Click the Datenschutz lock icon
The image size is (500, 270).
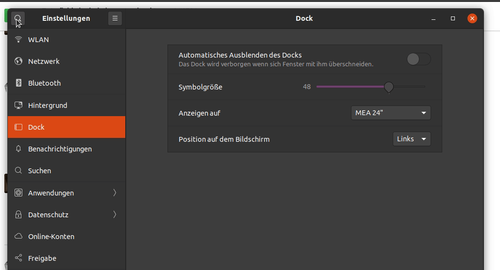click(18, 214)
